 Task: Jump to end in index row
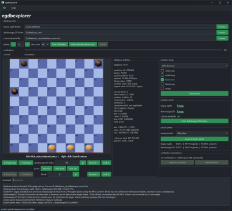pos(106,163)
